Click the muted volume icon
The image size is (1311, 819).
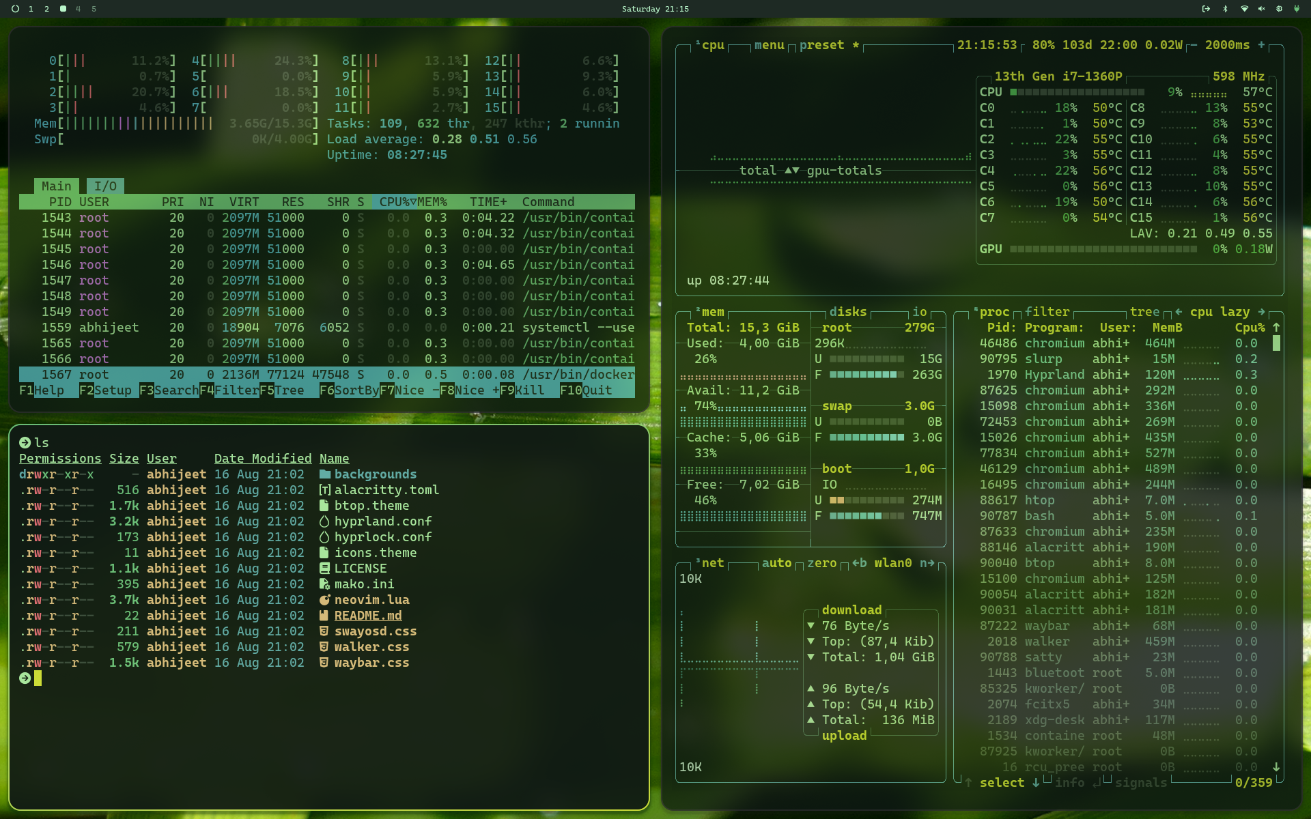tap(1261, 9)
